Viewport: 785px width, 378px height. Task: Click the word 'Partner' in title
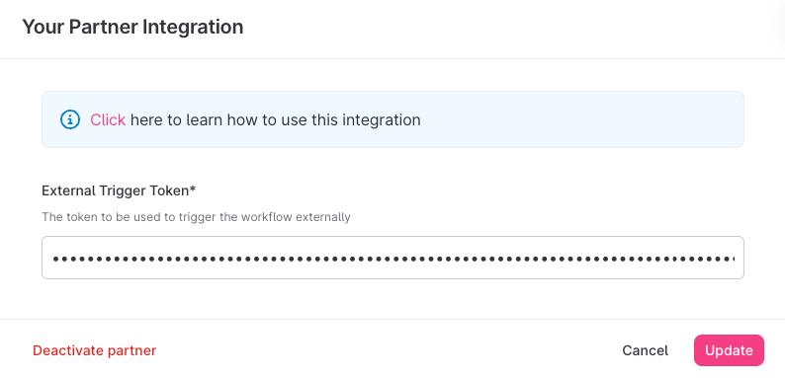pyautogui.click(x=103, y=27)
